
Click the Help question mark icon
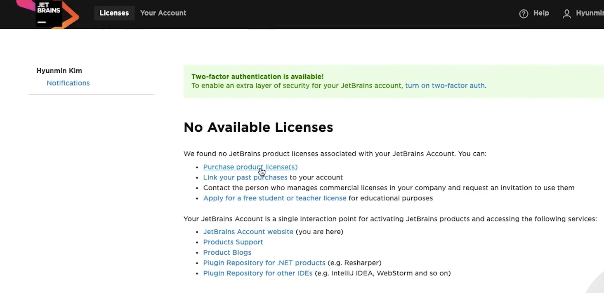[524, 14]
